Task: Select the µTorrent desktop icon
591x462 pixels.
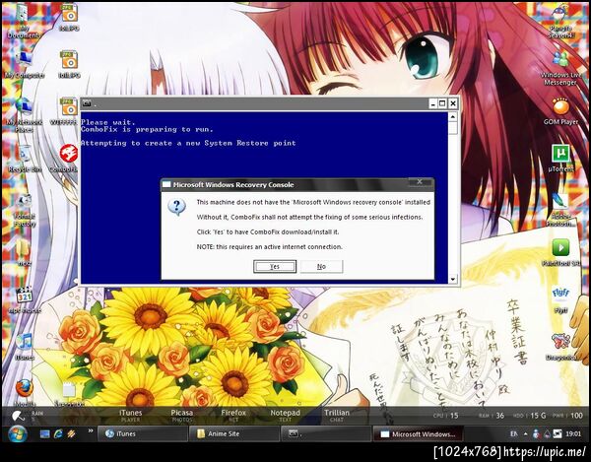Action: 560,159
